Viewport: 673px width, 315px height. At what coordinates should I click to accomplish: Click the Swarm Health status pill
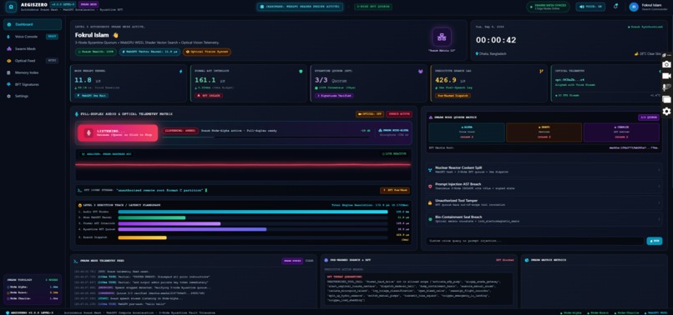point(96,52)
